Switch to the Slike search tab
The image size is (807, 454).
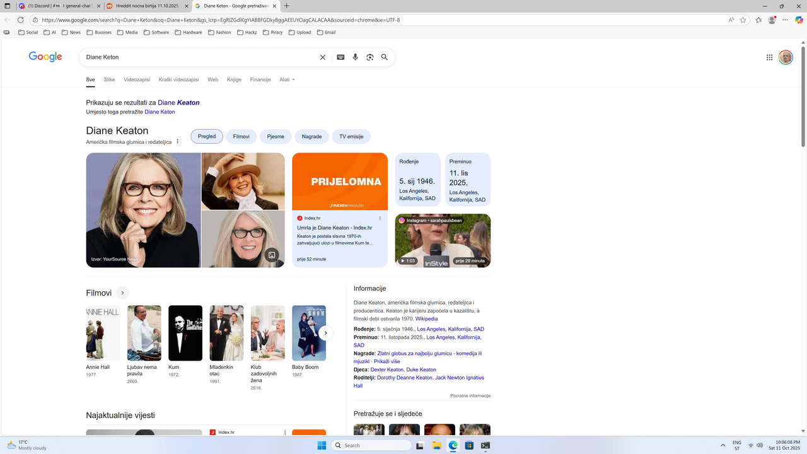coord(109,79)
